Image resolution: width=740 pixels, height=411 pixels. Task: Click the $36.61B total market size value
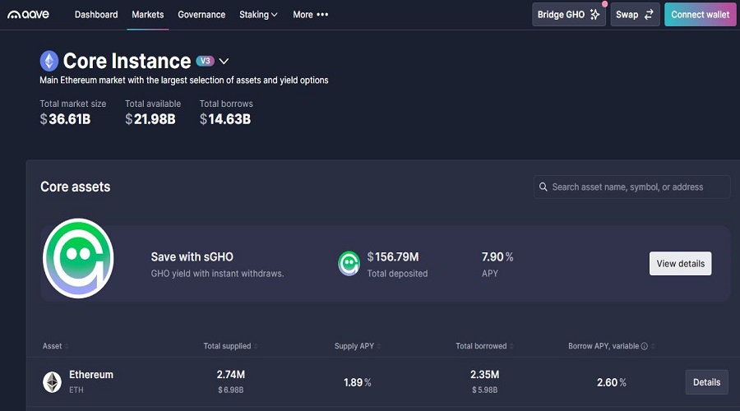point(65,119)
